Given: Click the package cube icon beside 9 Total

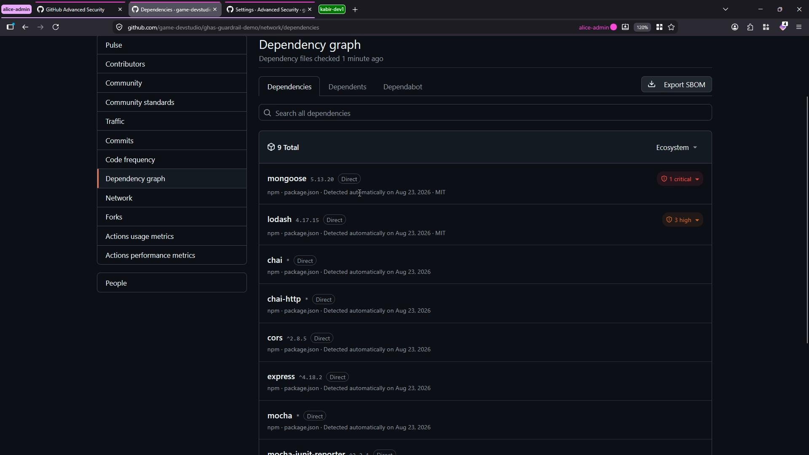Looking at the screenshot, I should (x=271, y=147).
